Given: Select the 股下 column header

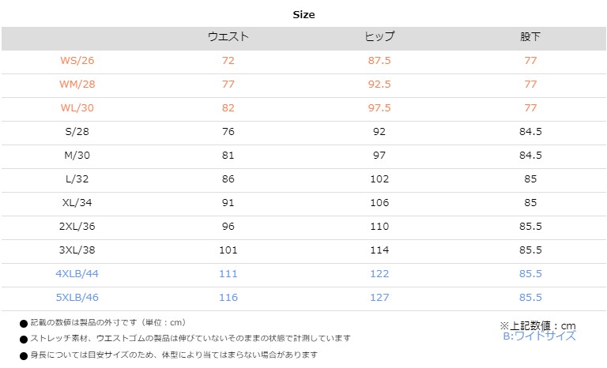Looking at the screenshot, I should pyautogui.click(x=530, y=37).
